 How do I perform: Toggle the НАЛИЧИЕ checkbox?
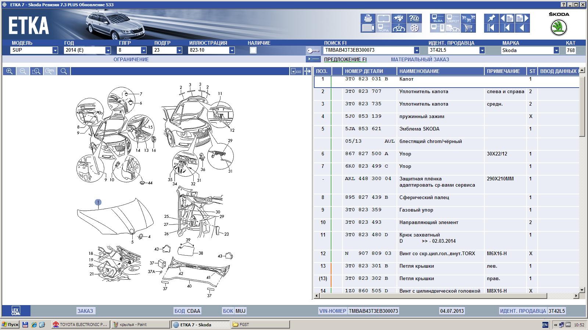tap(253, 51)
